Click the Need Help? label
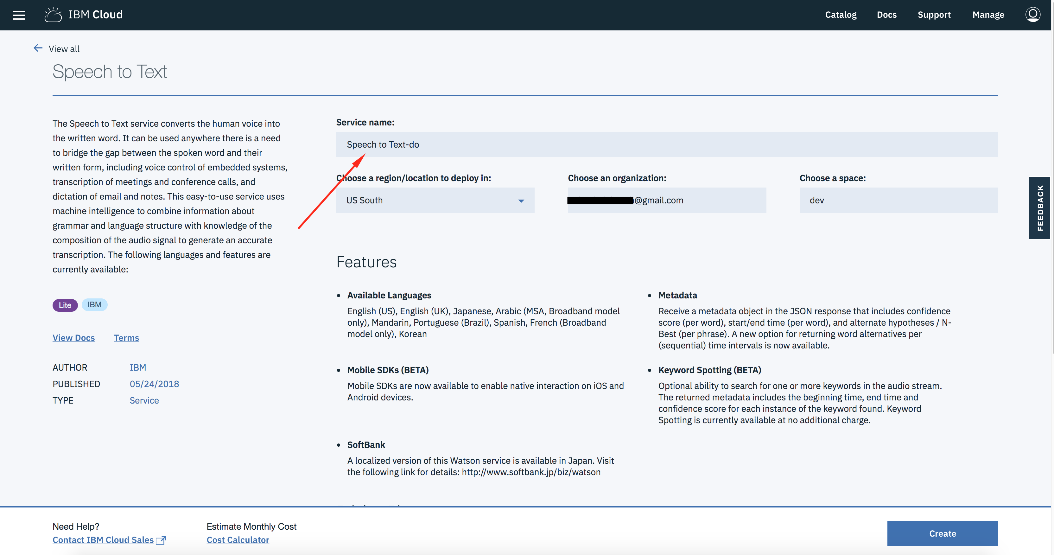 pos(76,526)
